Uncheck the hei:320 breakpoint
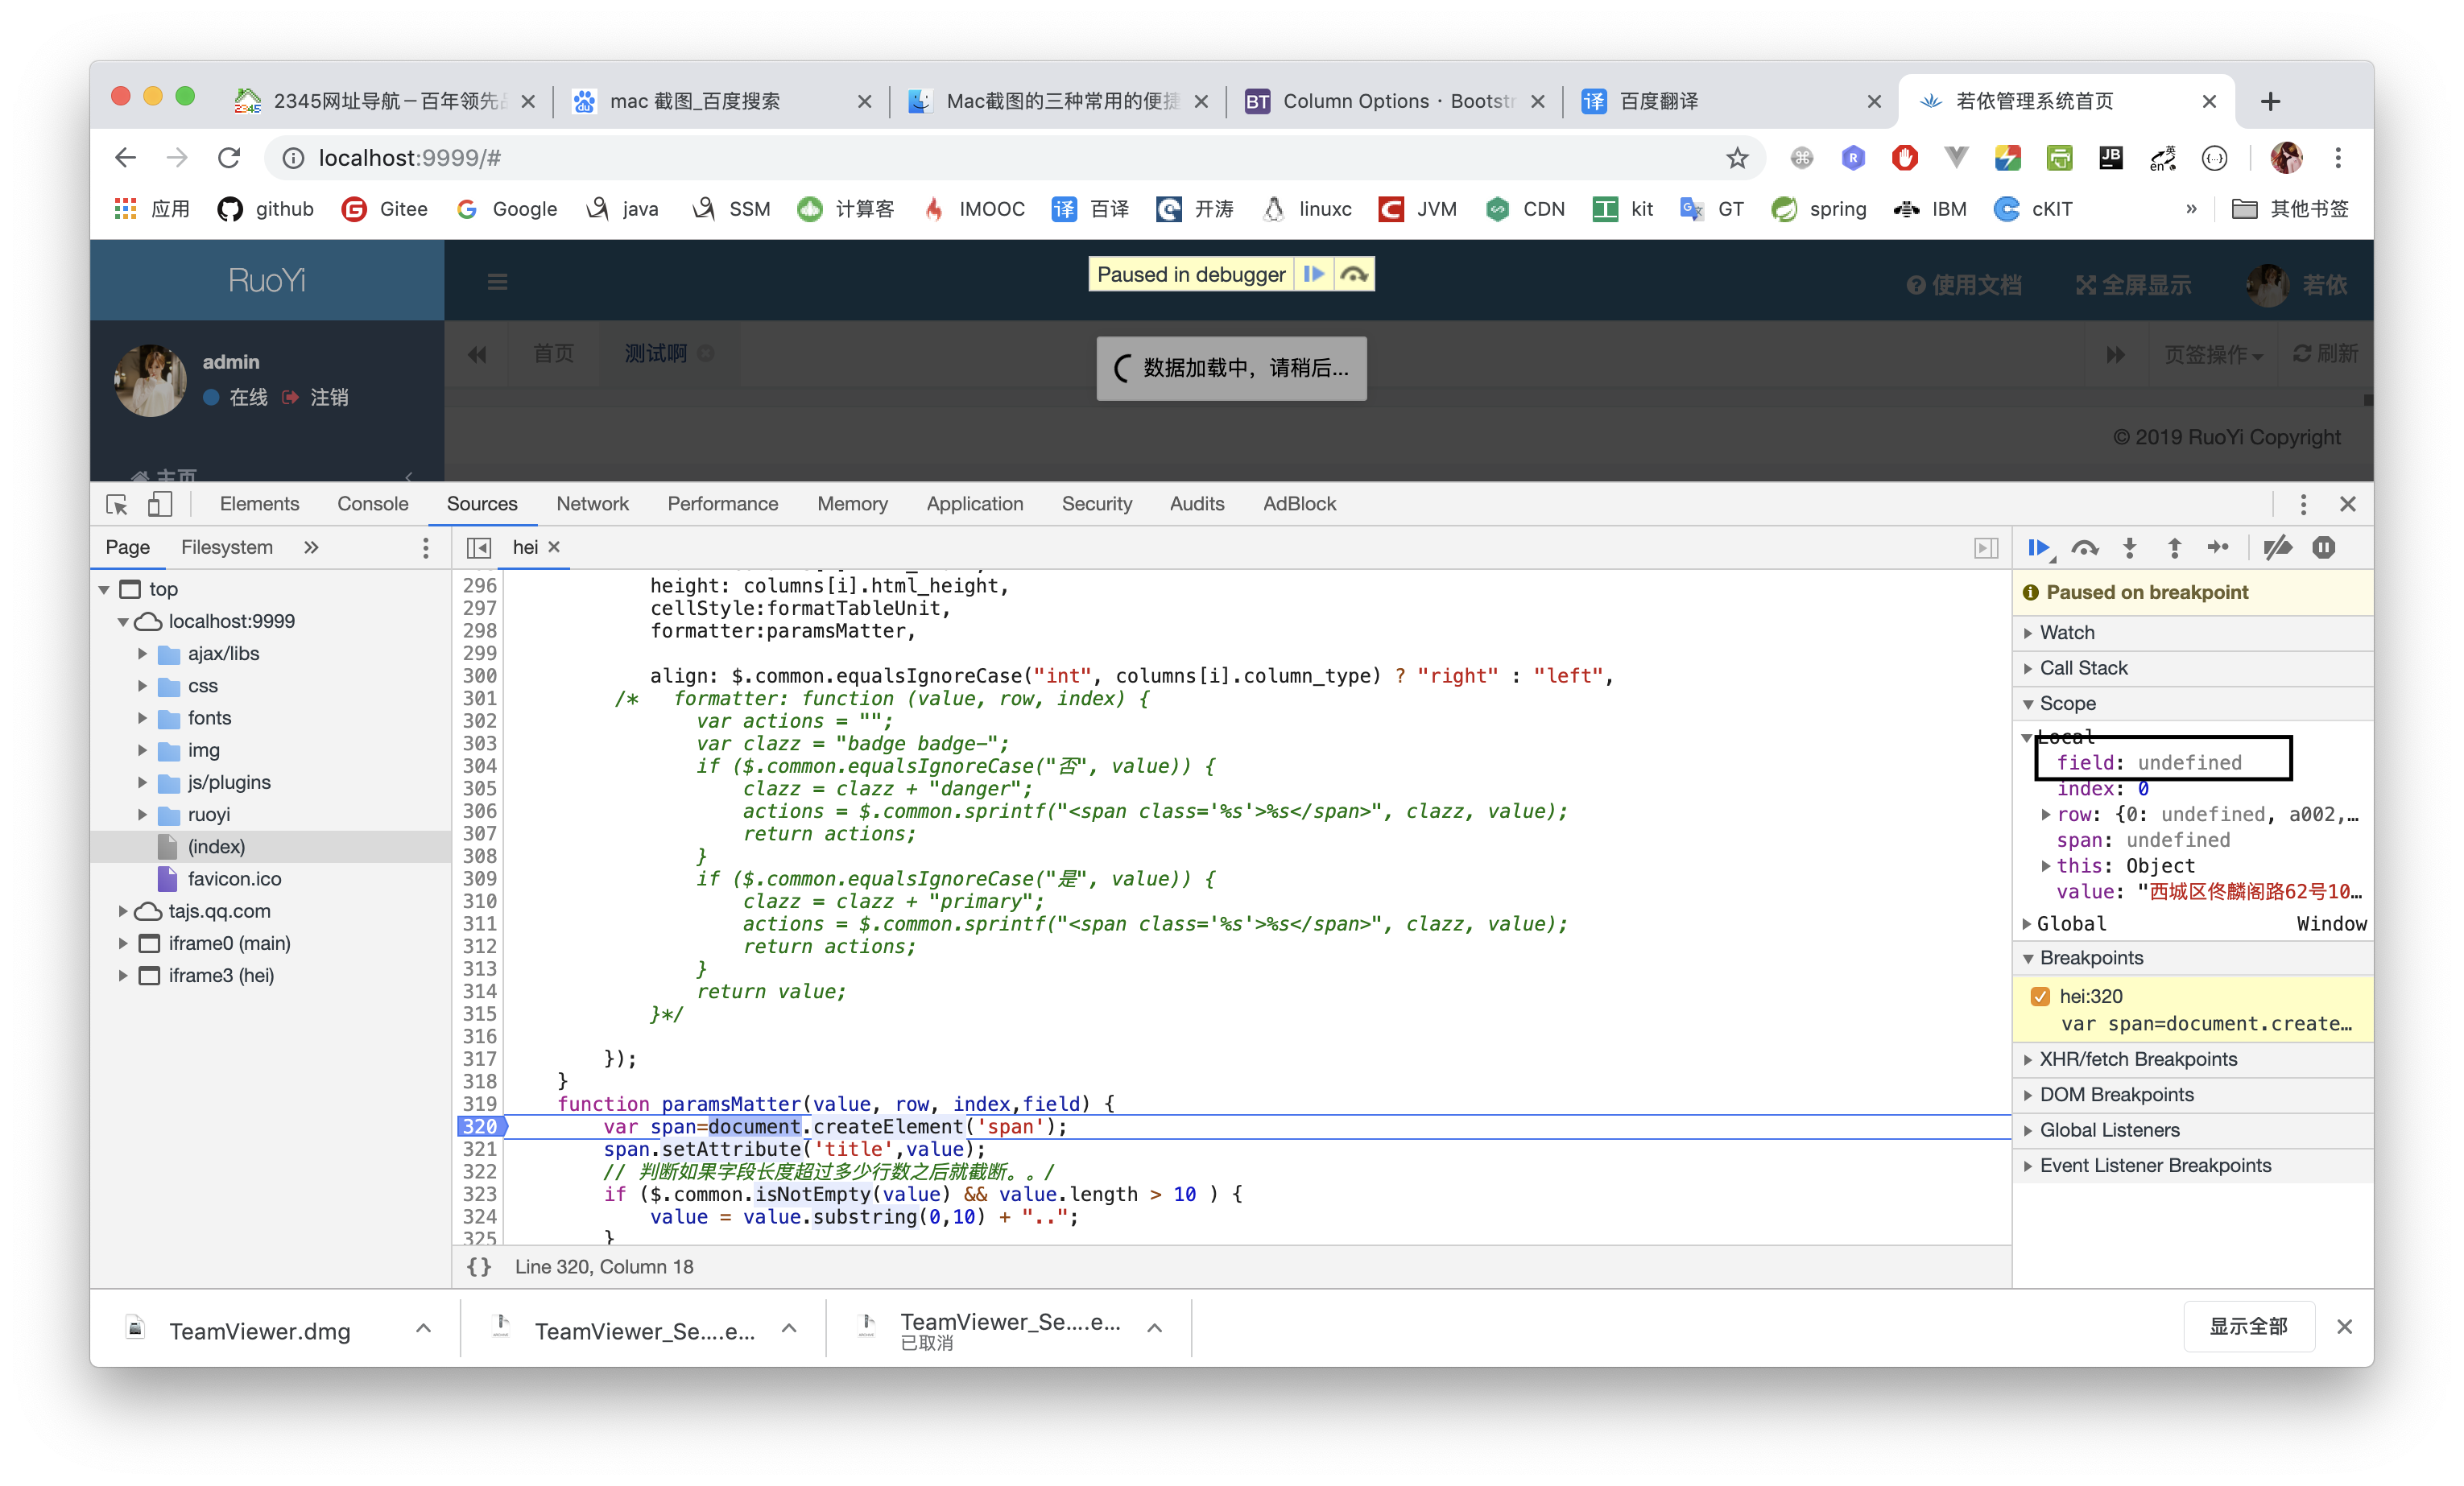 pos(2041,996)
